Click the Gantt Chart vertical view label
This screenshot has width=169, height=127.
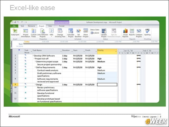(x=11, y=88)
